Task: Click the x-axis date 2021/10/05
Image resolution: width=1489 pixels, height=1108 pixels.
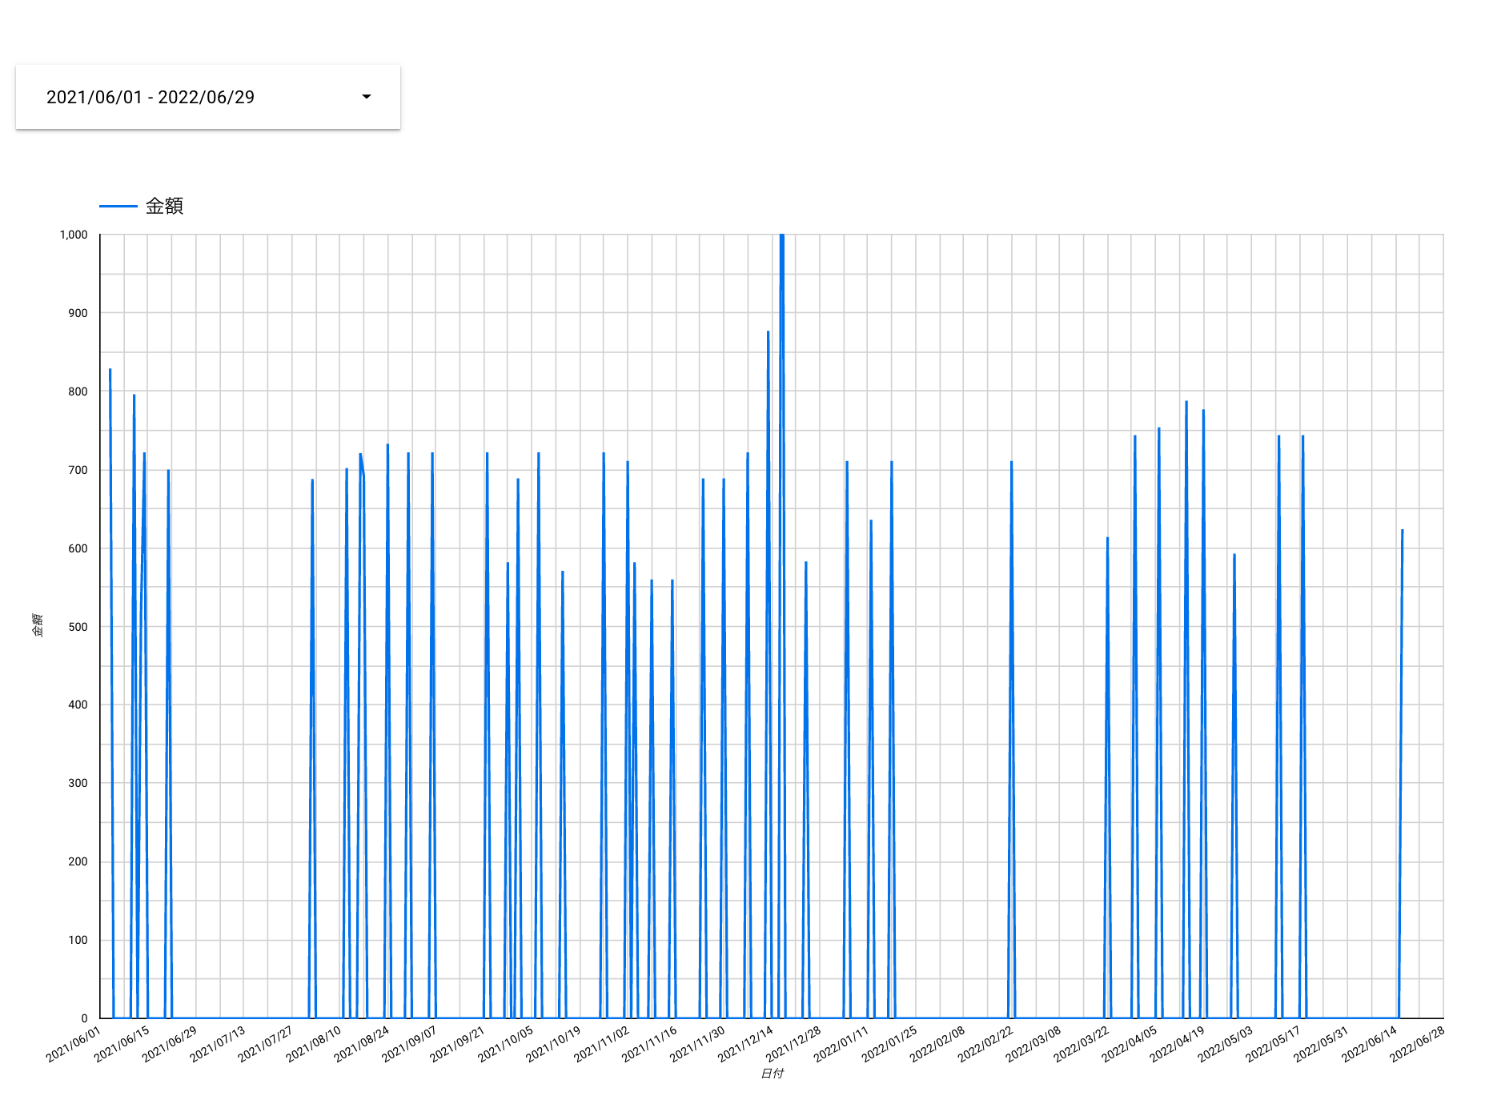Action: (x=506, y=1044)
